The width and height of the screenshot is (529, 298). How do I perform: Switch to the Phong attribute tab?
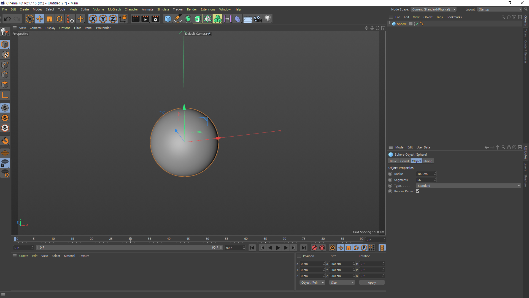tap(428, 161)
